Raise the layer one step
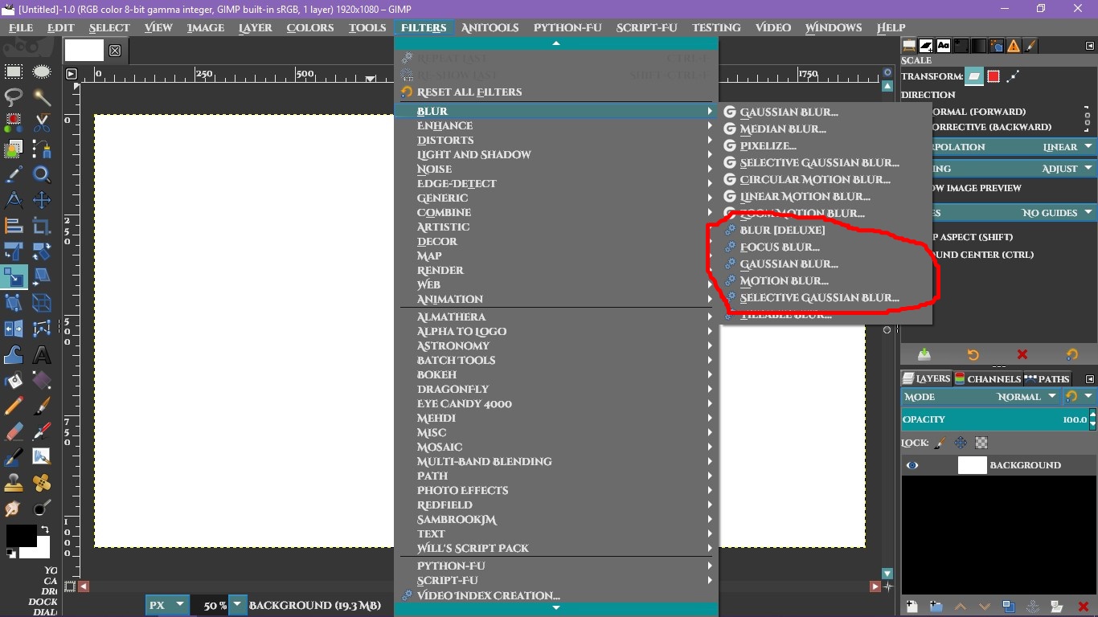Screen dimensions: 1098x617 tap(960, 607)
